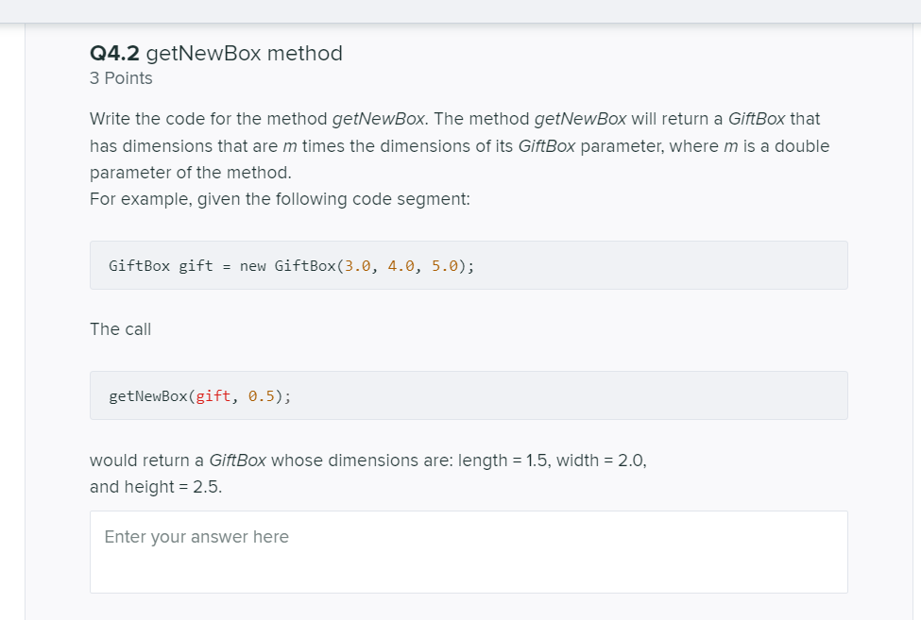The width and height of the screenshot is (921, 620).
Task: Click the '5.0' value in the constructor code
Action: 445,266
